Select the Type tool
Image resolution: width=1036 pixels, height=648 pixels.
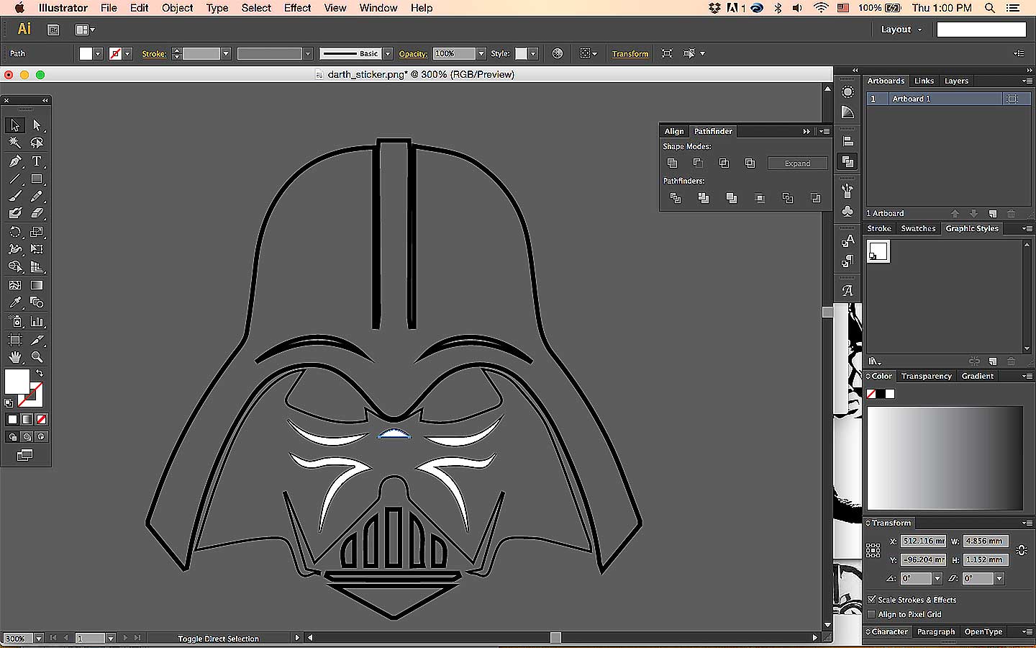pyautogui.click(x=37, y=161)
